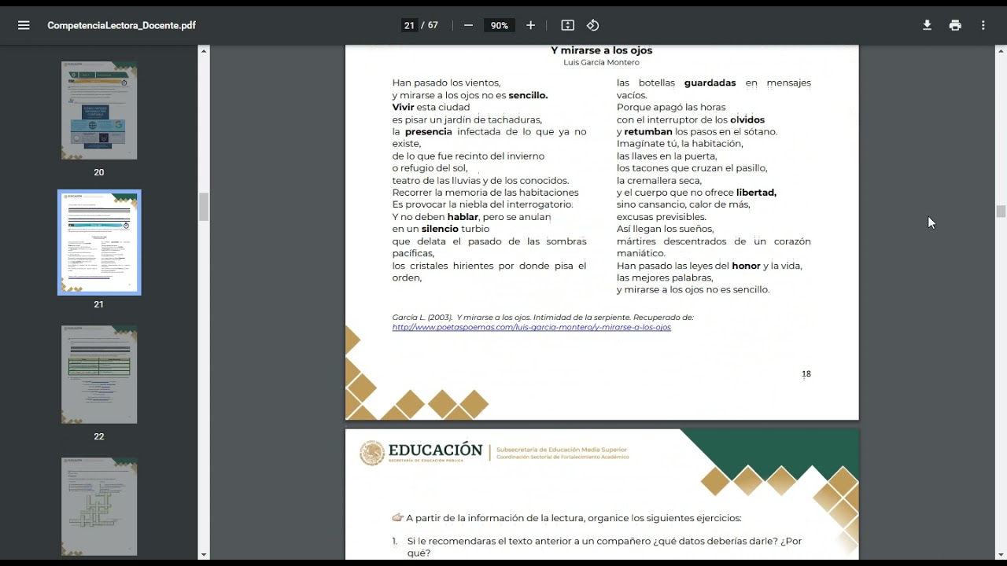Click the citation text "García L. (2003)"
This screenshot has height=566, width=1007.
422,317
